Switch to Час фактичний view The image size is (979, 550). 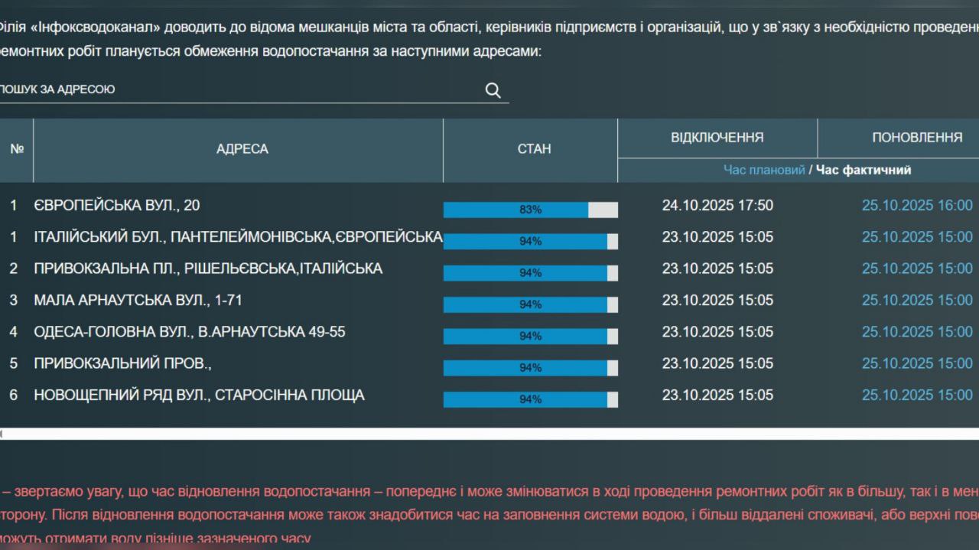[864, 170]
